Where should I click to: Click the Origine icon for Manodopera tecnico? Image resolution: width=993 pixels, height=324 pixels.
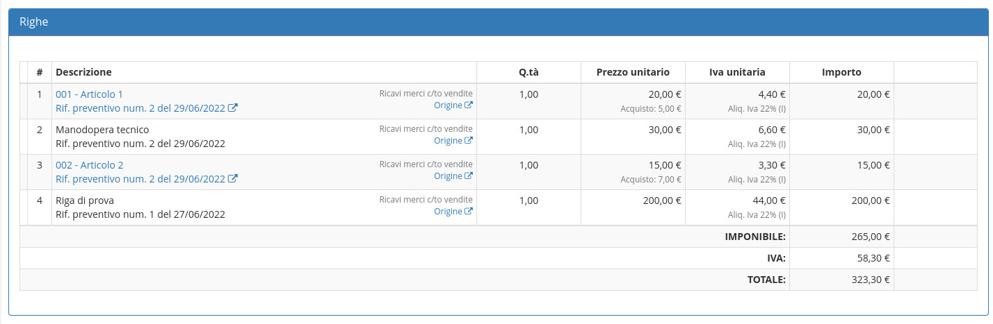469,141
